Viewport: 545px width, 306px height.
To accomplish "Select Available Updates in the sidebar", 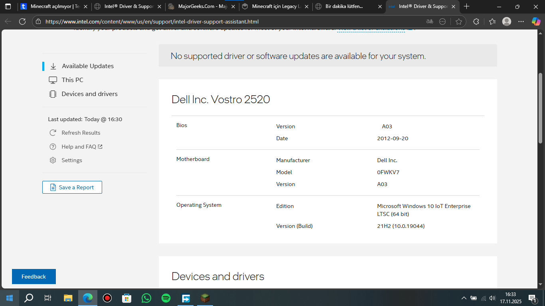I will pyautogui.click(x=88, y=66).
